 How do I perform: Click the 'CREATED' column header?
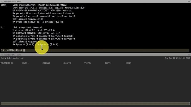(67, 63)
